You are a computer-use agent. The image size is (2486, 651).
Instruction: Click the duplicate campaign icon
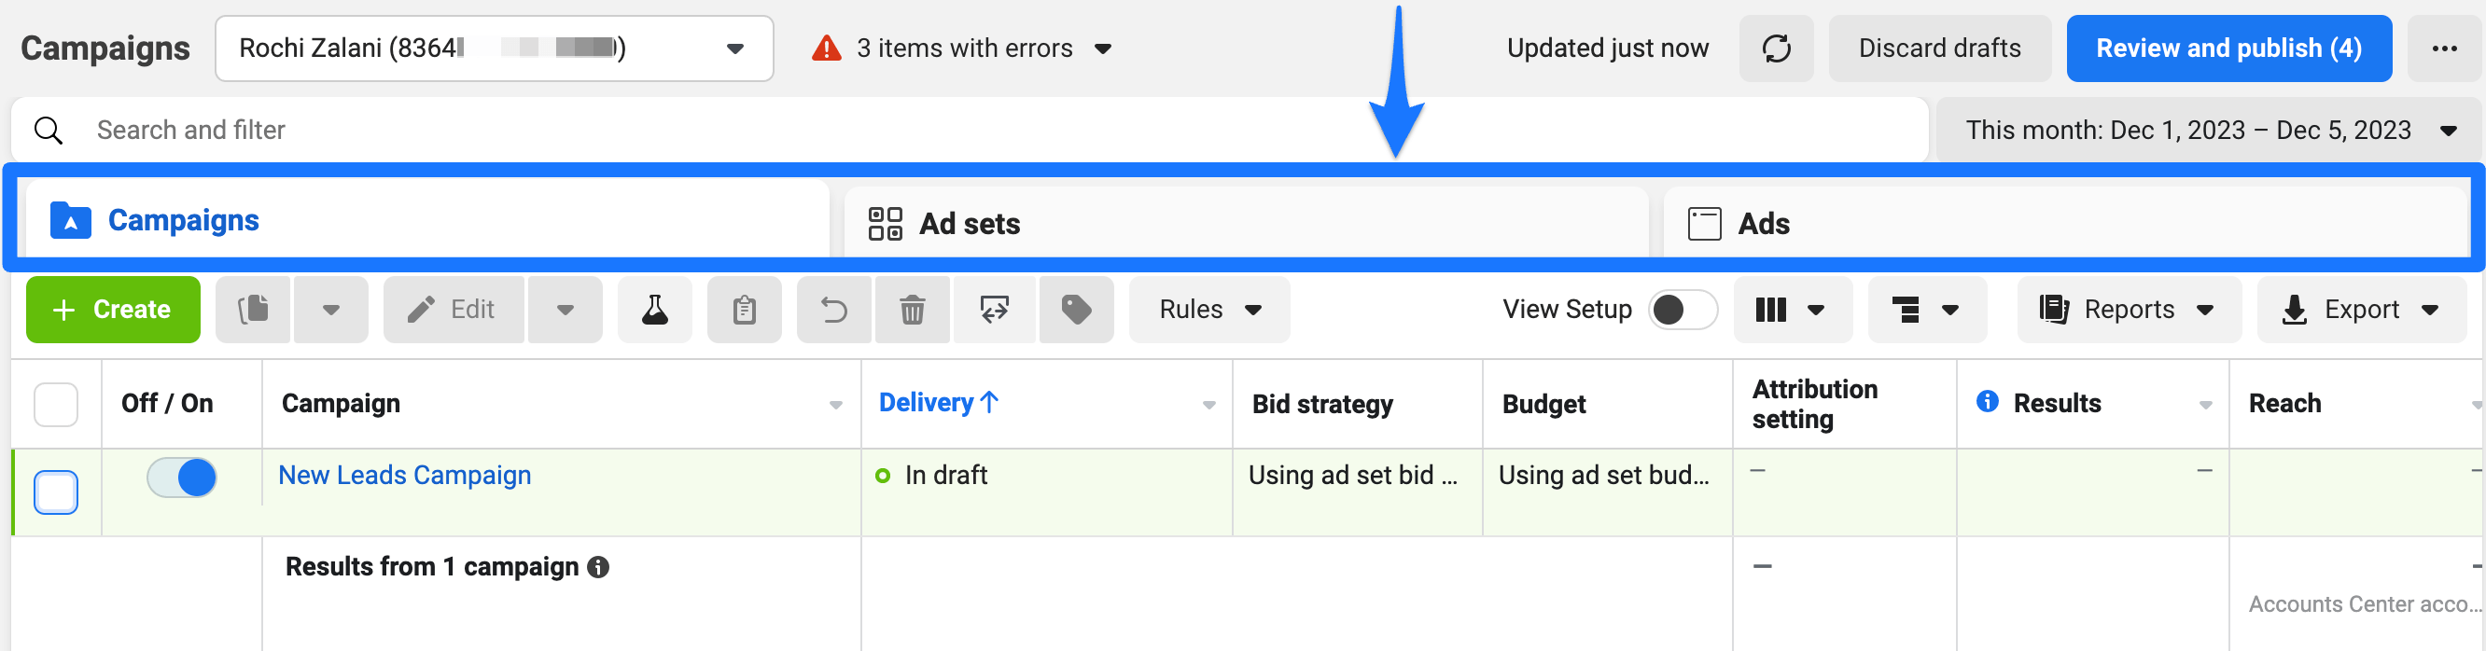(x=253, y=310)
